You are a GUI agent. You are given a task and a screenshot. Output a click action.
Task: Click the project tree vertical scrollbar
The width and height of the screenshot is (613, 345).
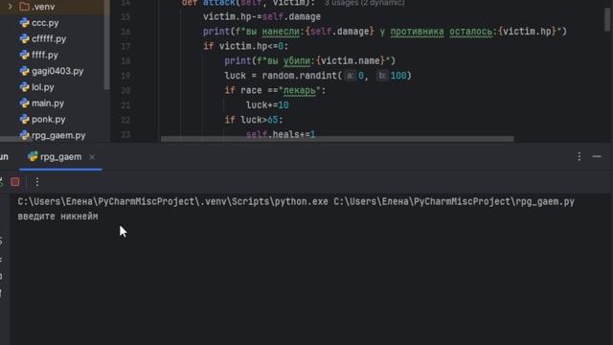[x=106, y=45]
